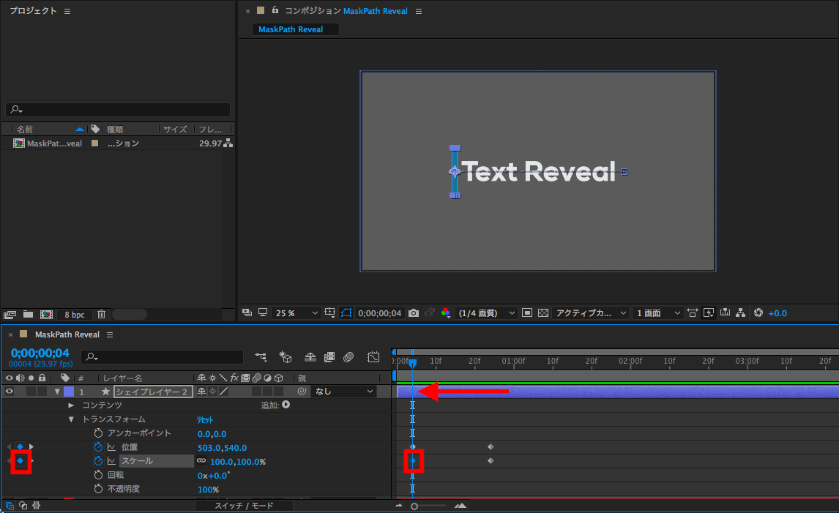Click the new composition icon in Project panel
Viewport: 839px width, 513px height.
pos(45,315)
